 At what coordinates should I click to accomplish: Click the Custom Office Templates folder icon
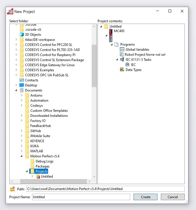(27, 111)
